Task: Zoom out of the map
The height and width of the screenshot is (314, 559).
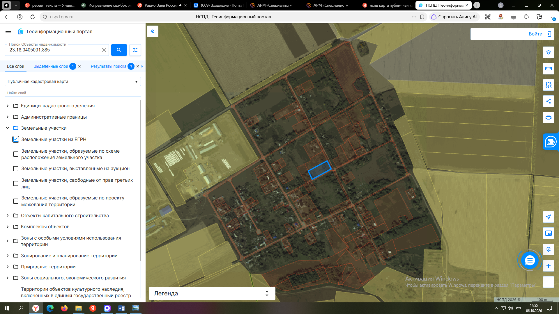Action: tap(549, 282)
